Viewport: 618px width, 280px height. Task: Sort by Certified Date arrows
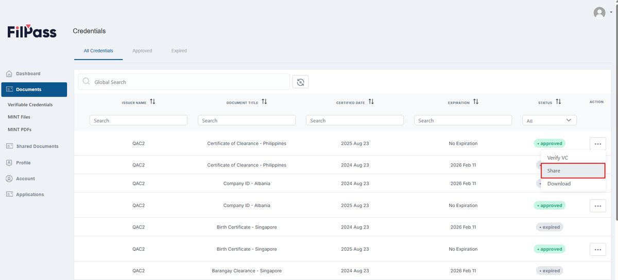371,102
